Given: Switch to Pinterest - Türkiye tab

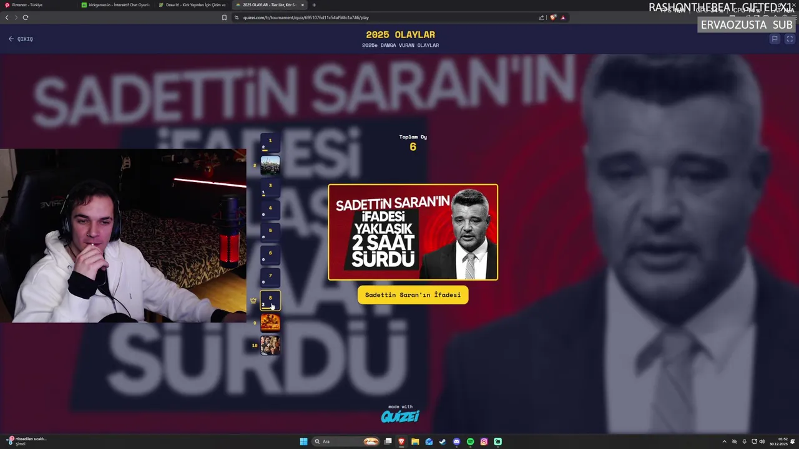Looking at the screenshot, I should (x=39, y=5).
